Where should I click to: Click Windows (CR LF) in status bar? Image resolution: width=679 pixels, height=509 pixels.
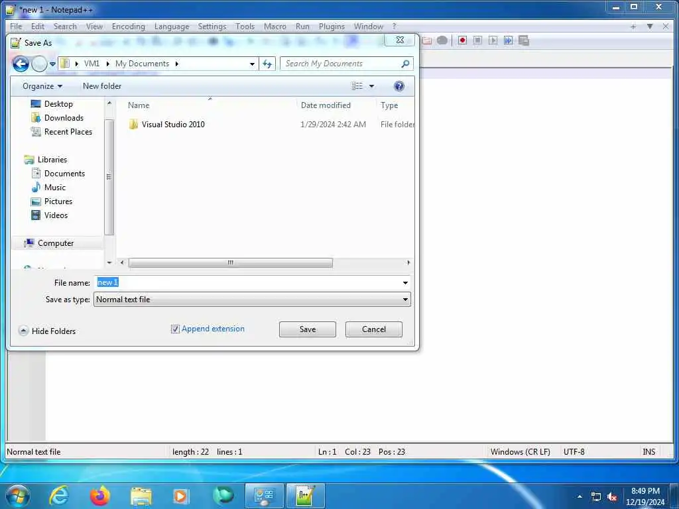click(520, 452)
